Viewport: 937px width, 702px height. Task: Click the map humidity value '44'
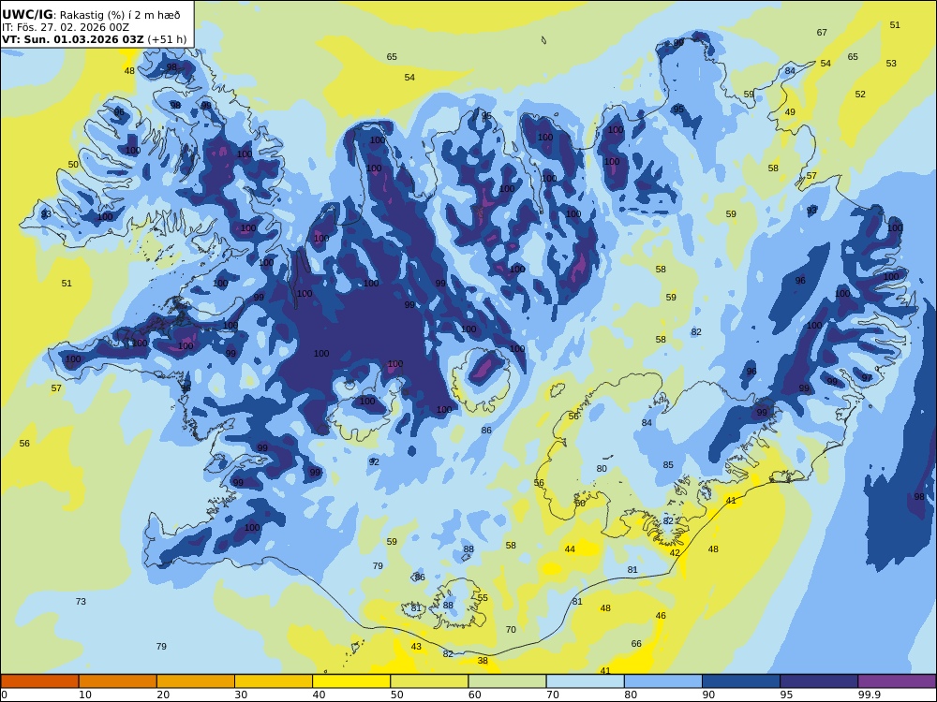(570, 549)
